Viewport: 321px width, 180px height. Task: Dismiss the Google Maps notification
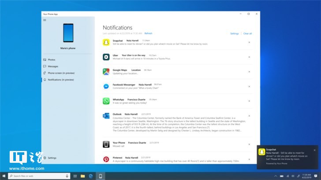tap(249, 72)
